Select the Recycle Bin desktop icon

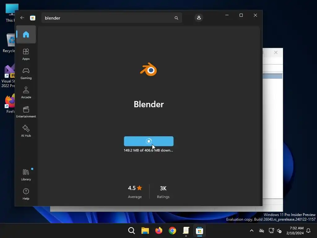[9, 43]
